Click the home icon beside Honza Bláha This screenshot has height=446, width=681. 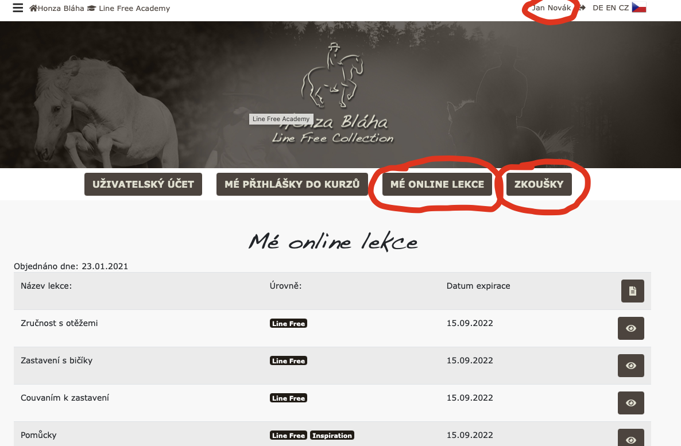(33, 9)
